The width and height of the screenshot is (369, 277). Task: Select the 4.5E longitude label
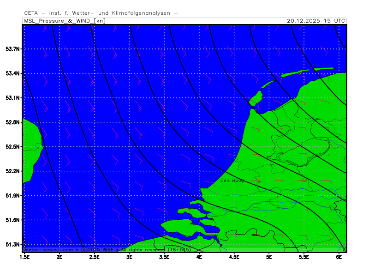(x=234, y=256)
